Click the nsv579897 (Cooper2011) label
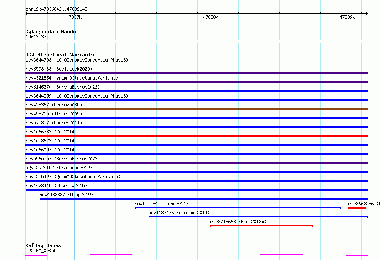 point(54,123)
